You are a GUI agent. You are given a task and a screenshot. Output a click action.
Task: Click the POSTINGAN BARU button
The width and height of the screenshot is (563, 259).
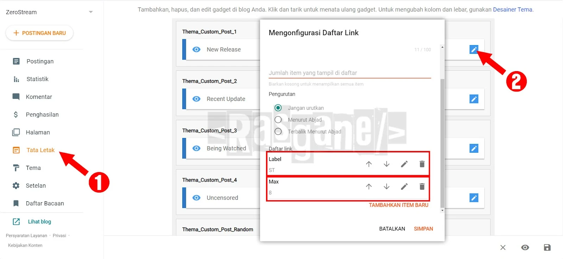[x=39, y=33]
